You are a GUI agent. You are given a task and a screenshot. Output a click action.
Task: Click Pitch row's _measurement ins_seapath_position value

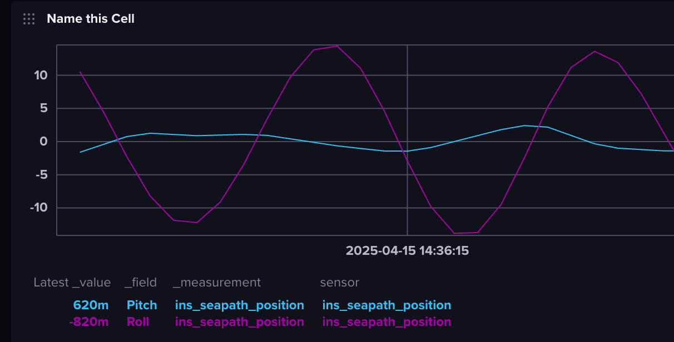[239, 305]
